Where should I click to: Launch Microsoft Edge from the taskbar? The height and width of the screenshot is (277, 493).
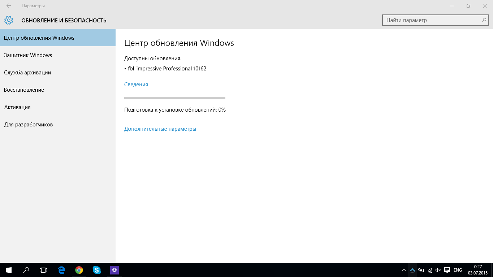point(61,270)
